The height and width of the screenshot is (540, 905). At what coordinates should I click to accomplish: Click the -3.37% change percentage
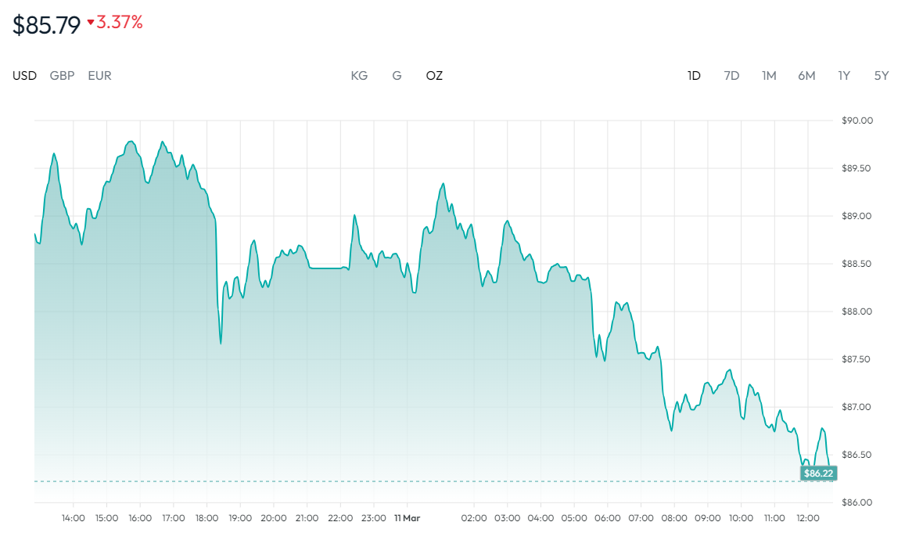tap(120, 23)
